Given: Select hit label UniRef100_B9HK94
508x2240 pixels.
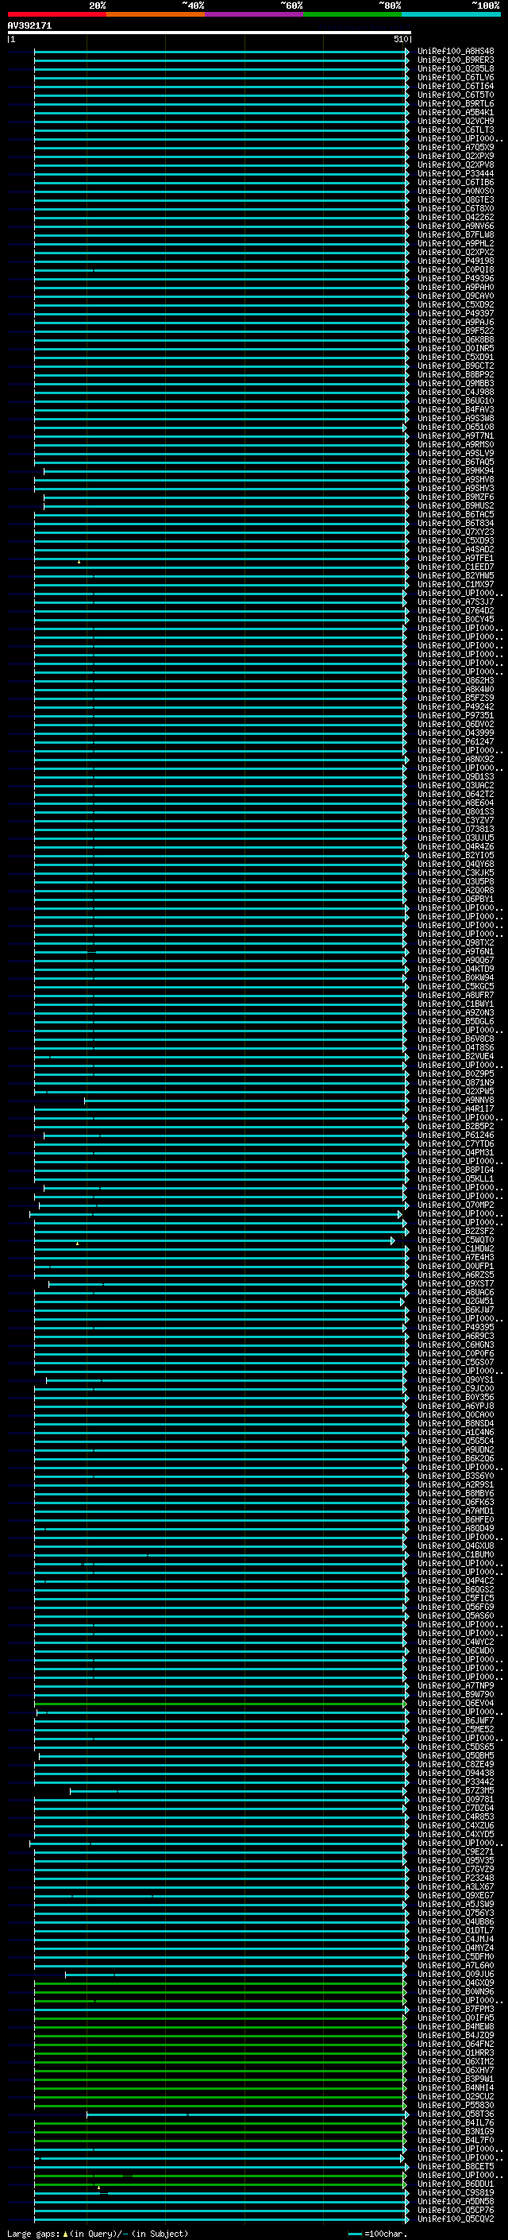Looking at the screenshot, I should 455,471.
